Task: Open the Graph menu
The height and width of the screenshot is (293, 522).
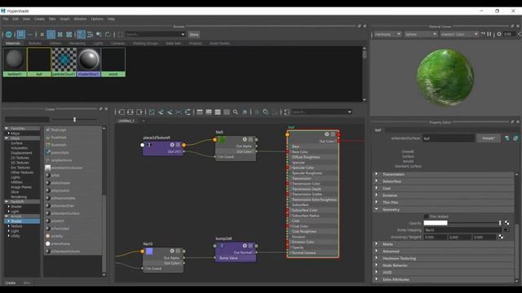Action: [x=64, y=19]
